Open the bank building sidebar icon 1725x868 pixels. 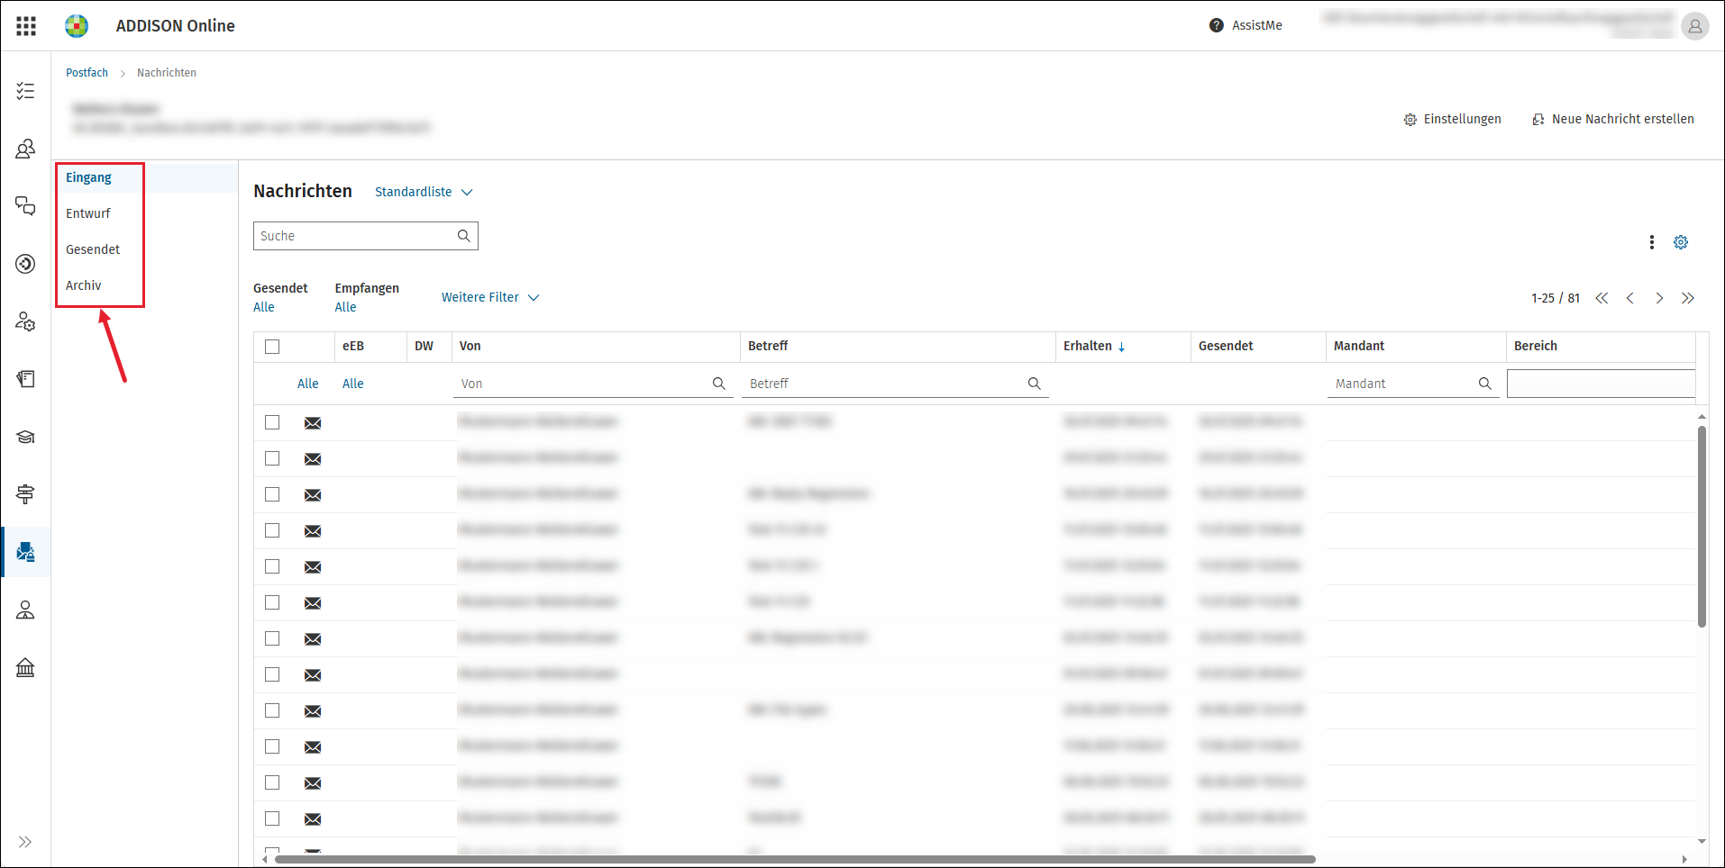[x=25, y=667]
